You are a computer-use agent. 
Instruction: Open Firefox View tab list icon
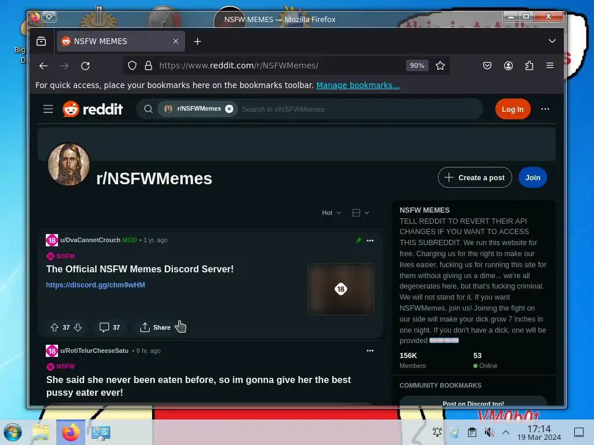[x=41, y=41]
